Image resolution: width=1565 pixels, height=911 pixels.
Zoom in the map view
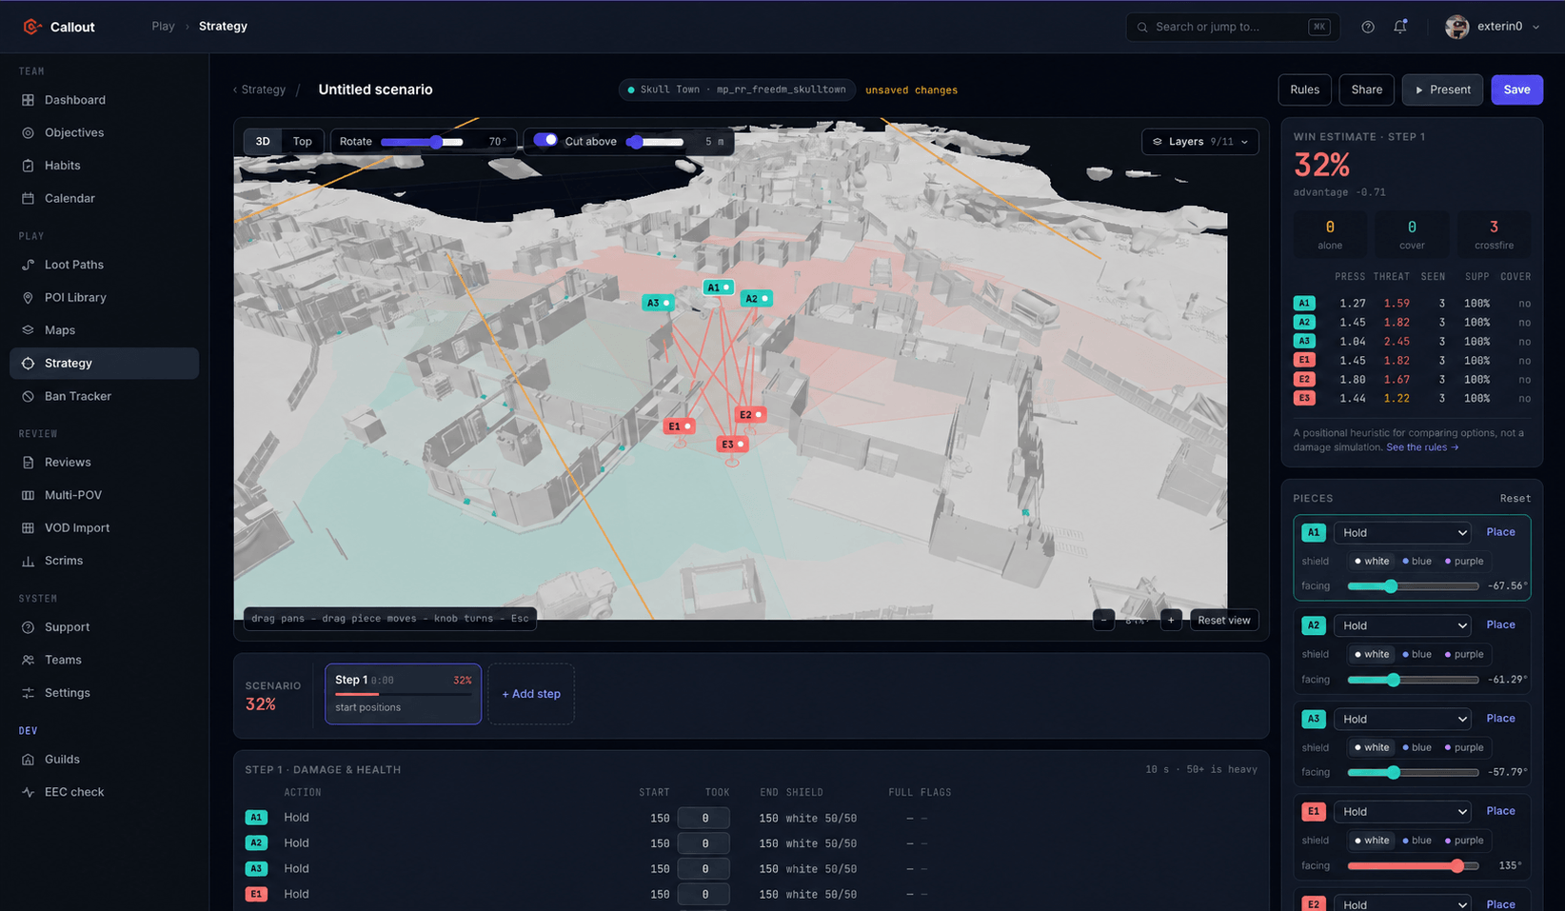pos(1171,620)
